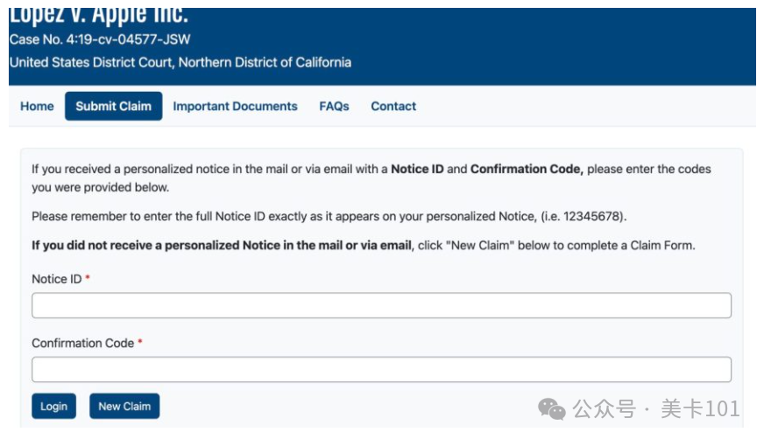Click the red asterisk beside Notice ID
Screen dimensions: 764x439
point(88,277)
